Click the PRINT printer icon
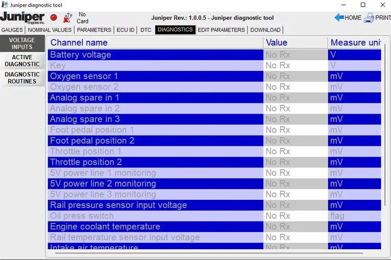Image resolution: width=391 pixels, height=260 pixels. coord(369,18)
